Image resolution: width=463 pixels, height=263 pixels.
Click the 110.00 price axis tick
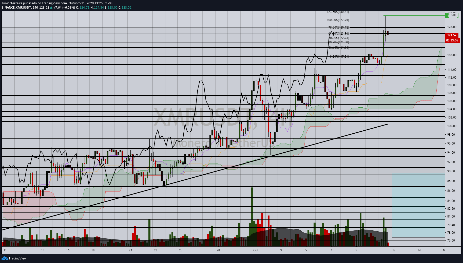(452, 85)
